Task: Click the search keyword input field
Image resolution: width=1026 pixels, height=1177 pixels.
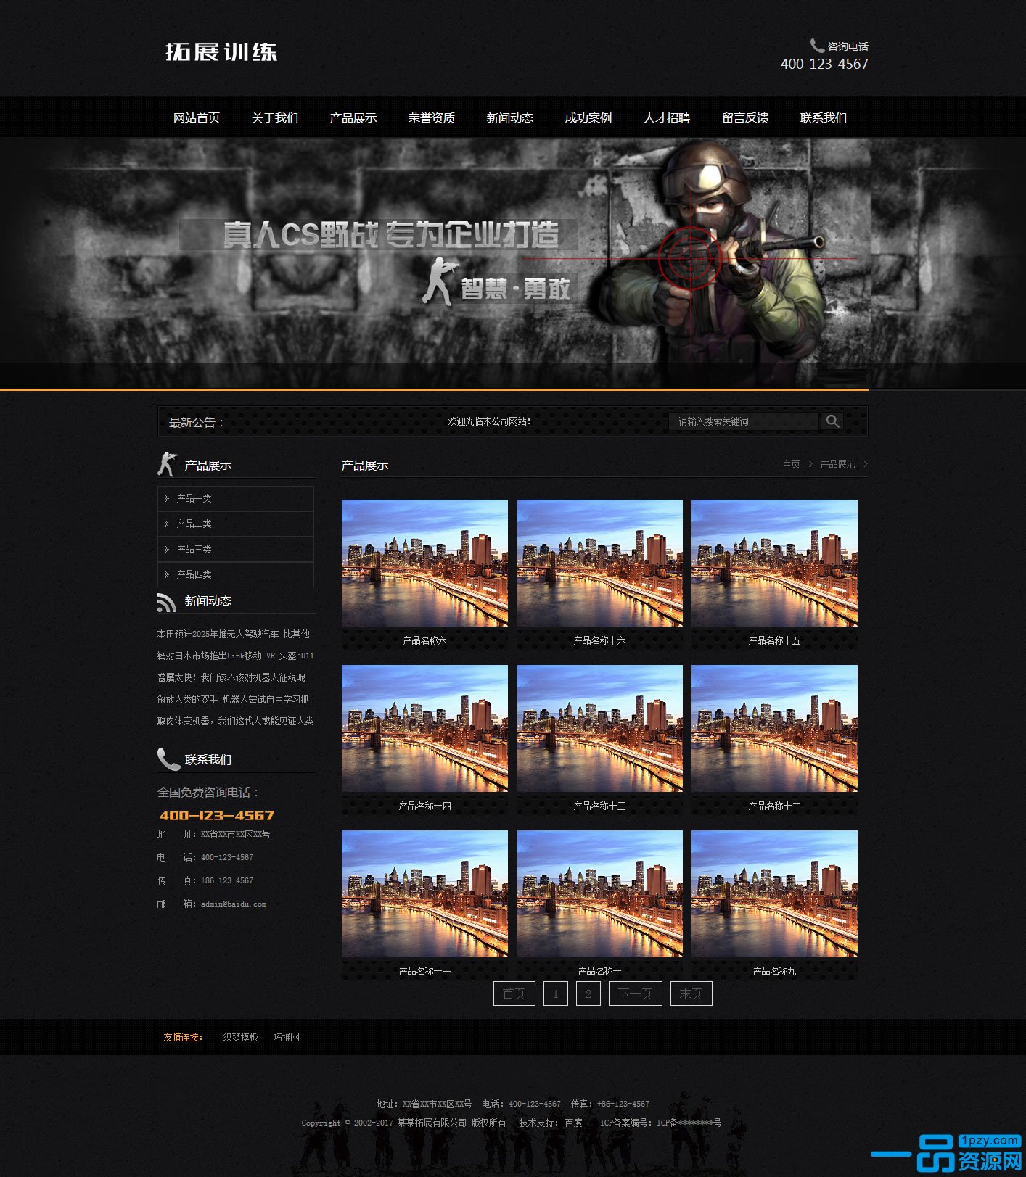Action: [744, 421]
